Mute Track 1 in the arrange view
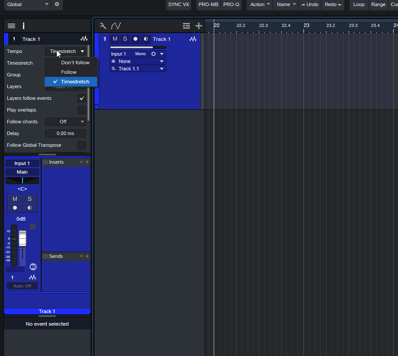 pos(115,39)
